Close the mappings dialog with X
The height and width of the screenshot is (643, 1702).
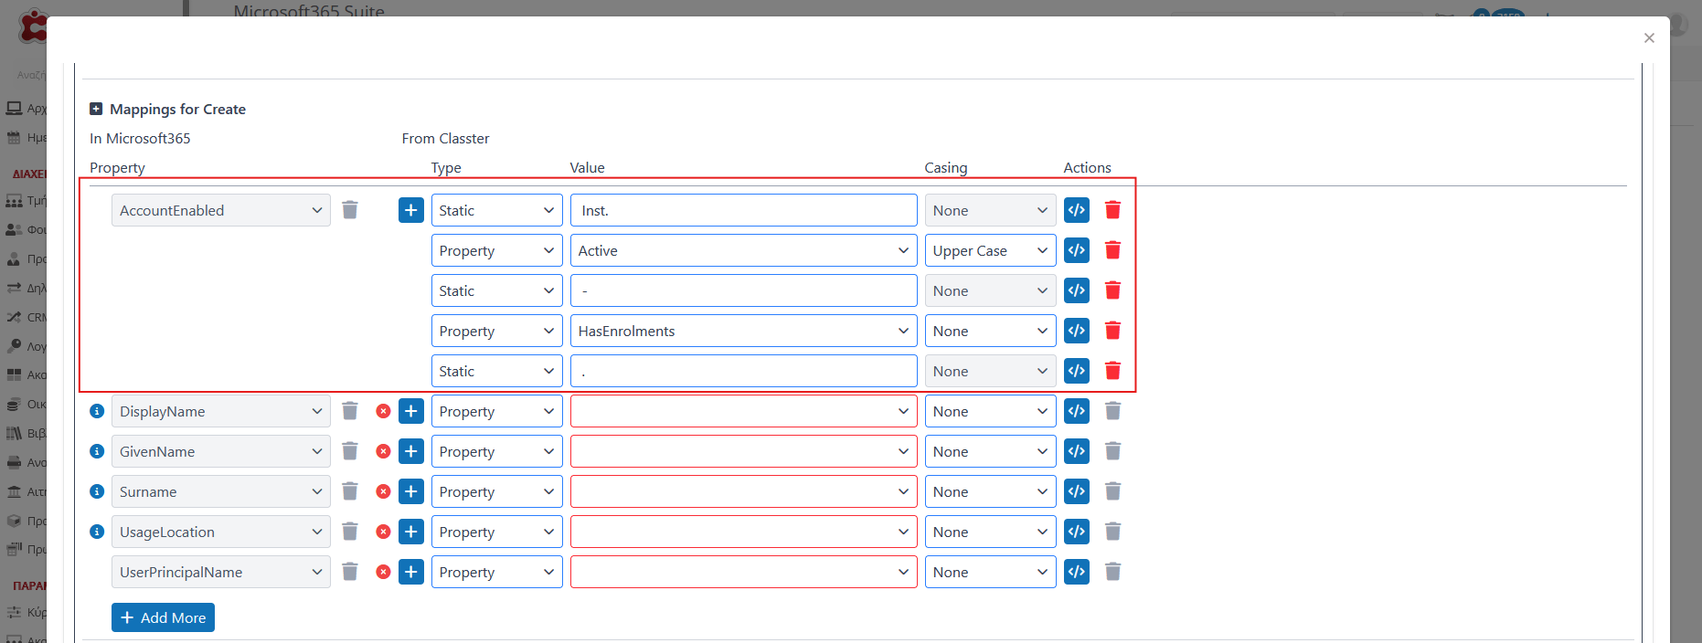(x=1649, y=37)
